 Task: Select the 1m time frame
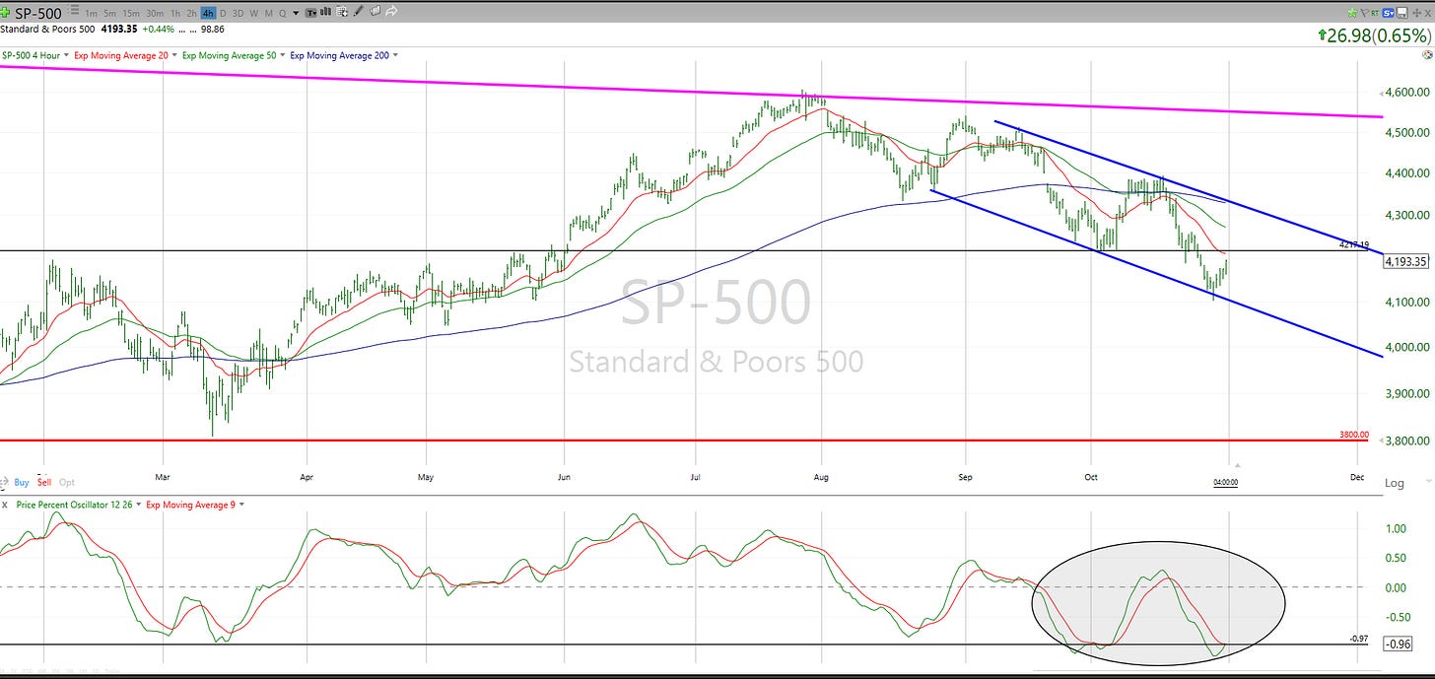point(92,13)
